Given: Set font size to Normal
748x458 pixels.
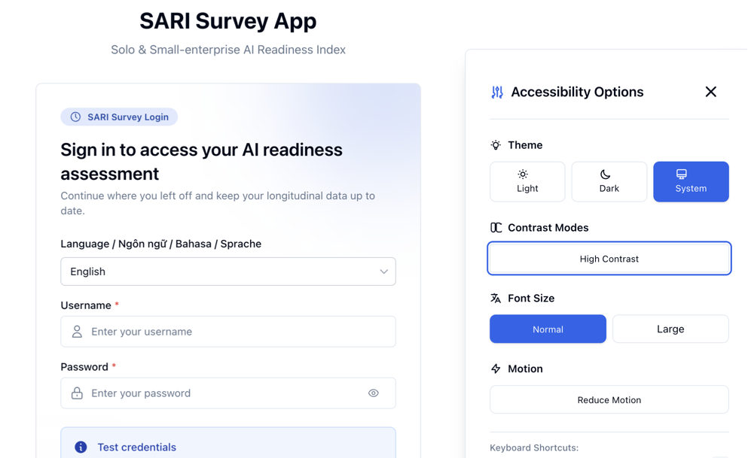Looking at the screenshot, I should tap(548, 329).
